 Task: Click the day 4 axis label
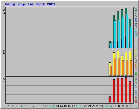click(21, 106)
